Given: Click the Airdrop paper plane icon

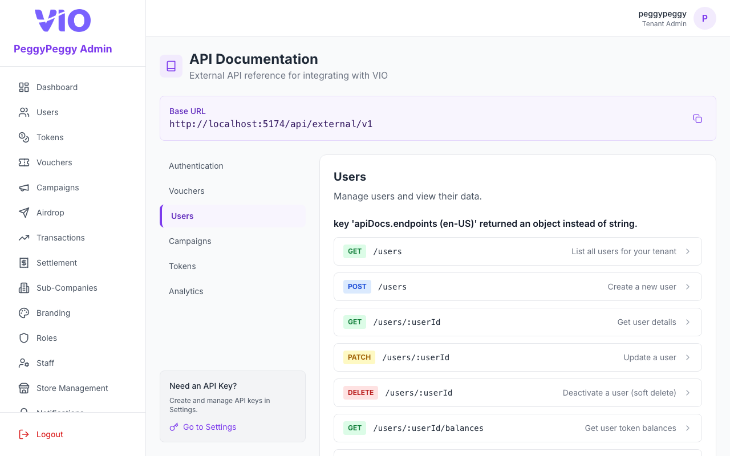Looking at the screenshot, I should [x=24, y=213].
